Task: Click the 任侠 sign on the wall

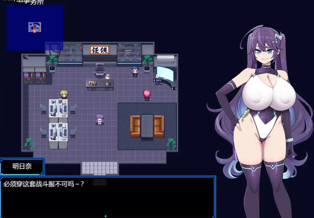Action: [x=100, y=50]
